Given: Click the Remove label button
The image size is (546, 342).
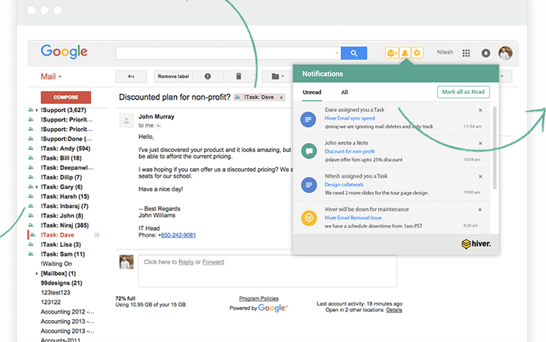Looking at the screenshot, I should pos(173,76).
